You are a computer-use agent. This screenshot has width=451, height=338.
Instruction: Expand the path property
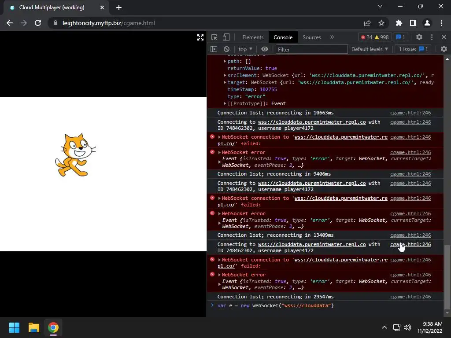tap(225, 61)
